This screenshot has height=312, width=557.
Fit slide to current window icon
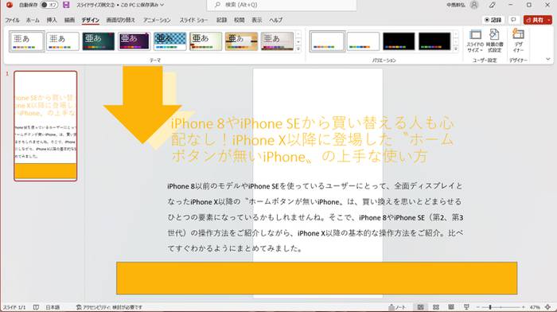pos(548,307)
